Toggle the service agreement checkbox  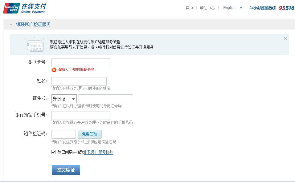coord(54,152)
